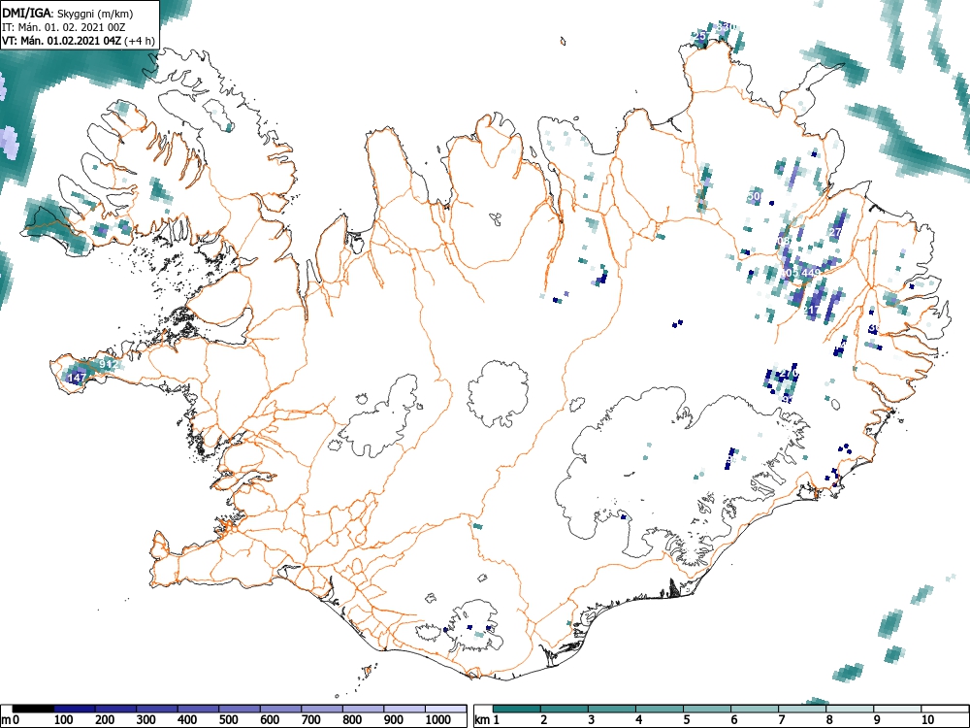Viewport: 970px width, 728px height.
Task: Click the 'm' unit label in legend
Action: click(6, 720)
